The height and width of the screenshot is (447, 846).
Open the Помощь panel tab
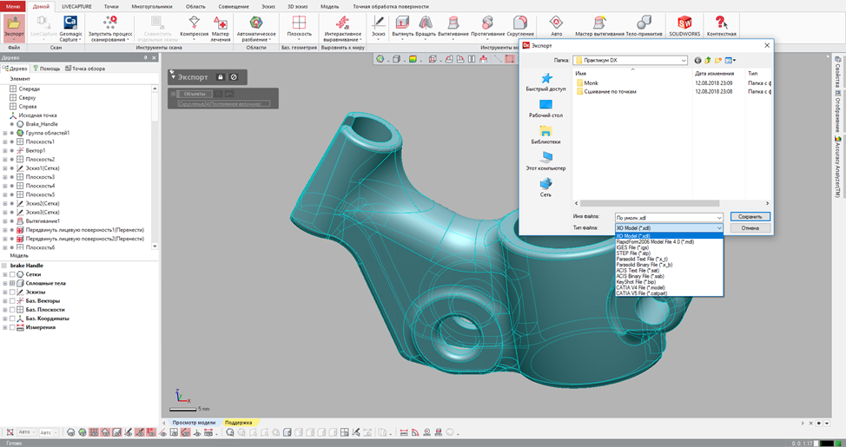[x=46, y=69]
